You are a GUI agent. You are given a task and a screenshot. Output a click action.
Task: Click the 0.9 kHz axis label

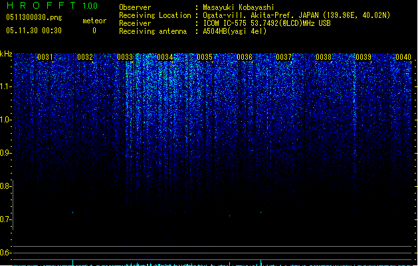[5, 153]
